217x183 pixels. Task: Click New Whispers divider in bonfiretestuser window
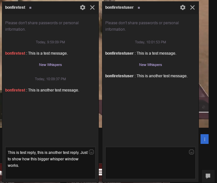click(x=150, y=65)
